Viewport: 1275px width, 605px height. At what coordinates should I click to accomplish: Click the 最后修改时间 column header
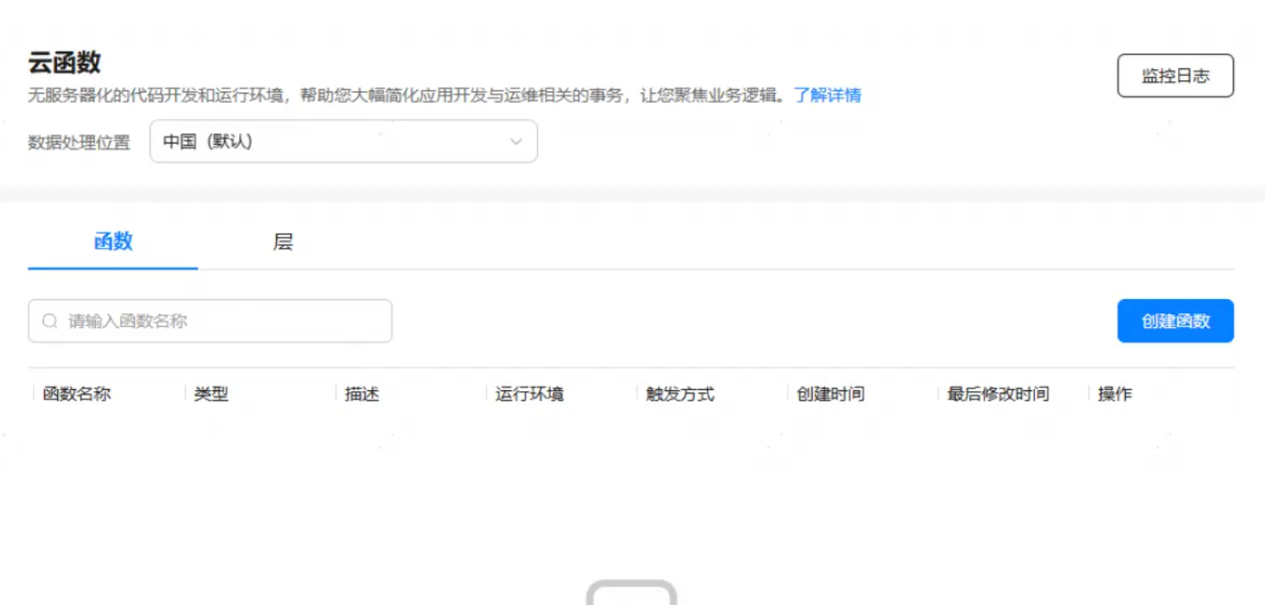[998, 394]
